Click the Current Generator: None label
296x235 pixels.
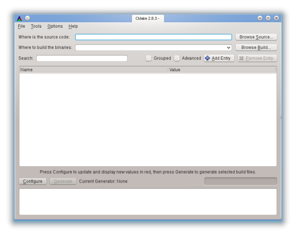point(103,181)
